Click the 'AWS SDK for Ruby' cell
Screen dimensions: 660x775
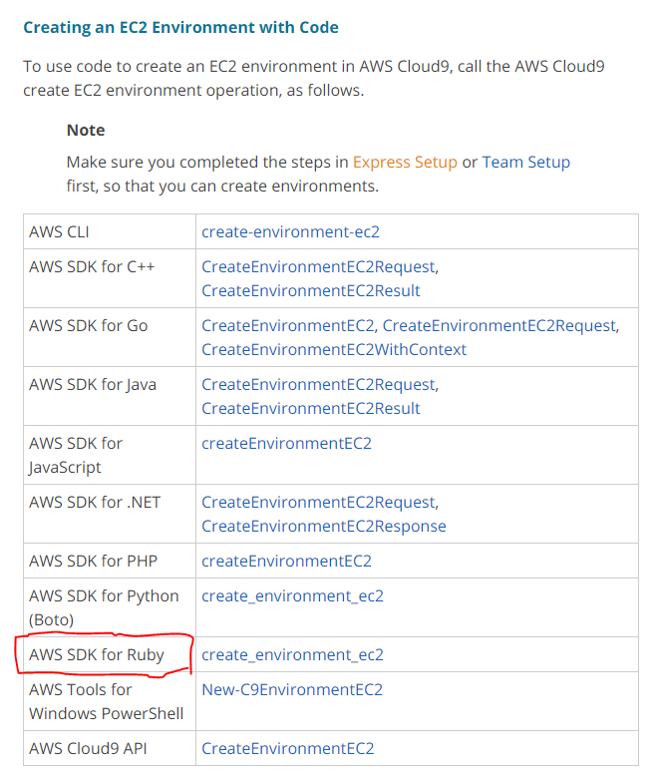pos(110,655)
